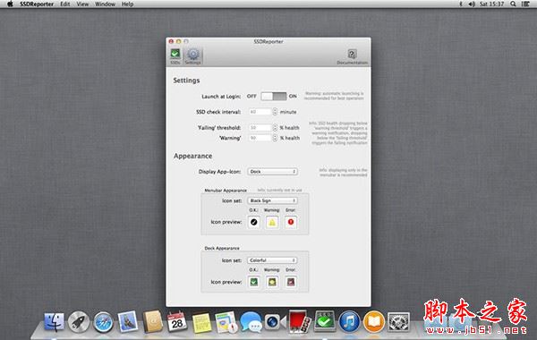Click the menubar O.K. black checkmark preview

point(254,222)
